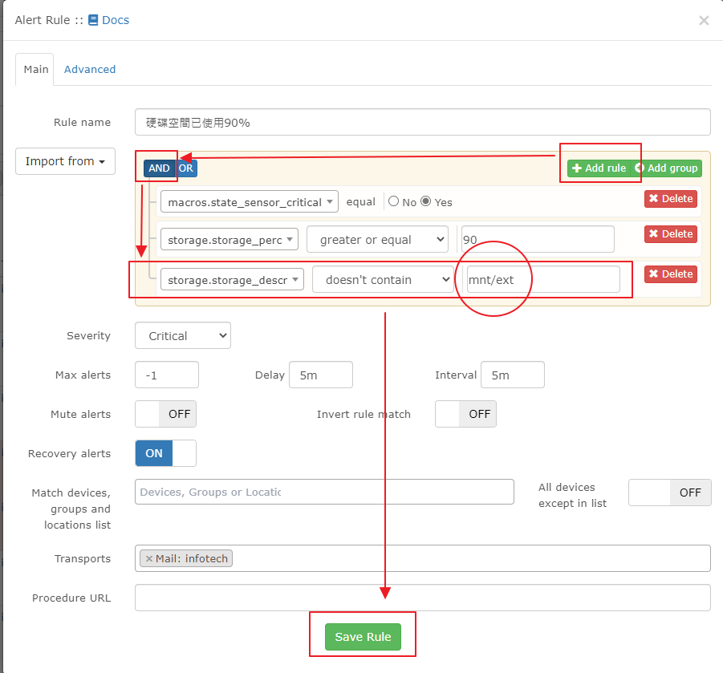Image resolution: width=723 pixels, height=673 pixels.
Task: Click the Add rule button
Action: tap(599, 168)
